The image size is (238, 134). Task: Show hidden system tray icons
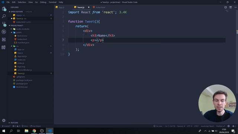click(x=205, y=131)
